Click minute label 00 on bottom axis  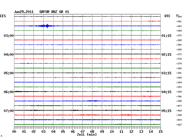click(14, 132)
